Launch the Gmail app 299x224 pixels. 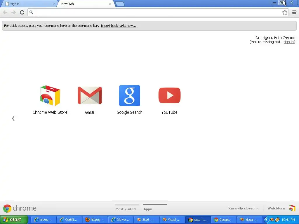[90, 100]
